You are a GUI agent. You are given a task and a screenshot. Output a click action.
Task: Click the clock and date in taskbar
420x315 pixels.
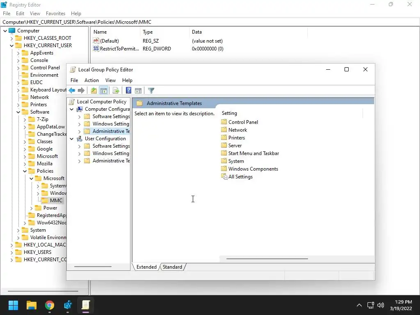click(401, 305)
